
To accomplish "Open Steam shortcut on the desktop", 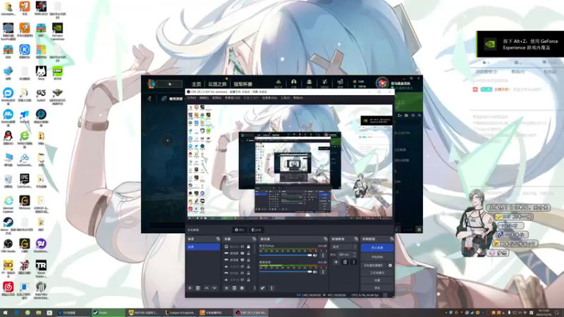I will point(8,225).
